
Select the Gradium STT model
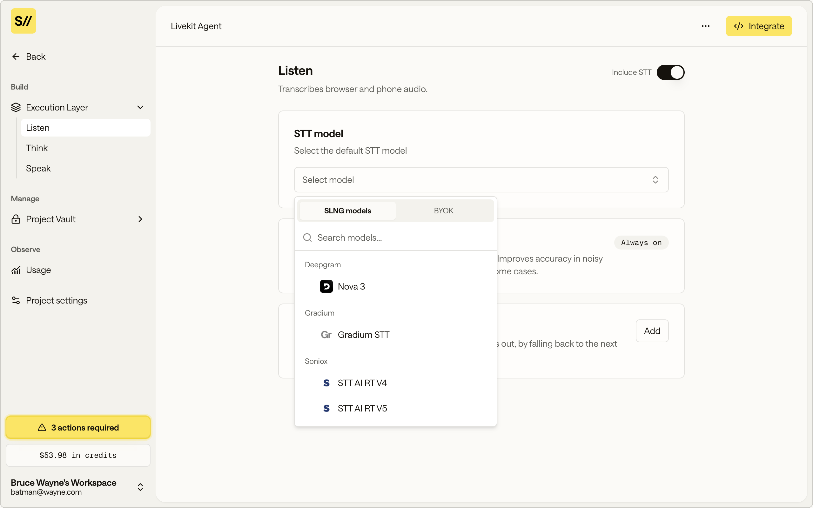[395, 335]
